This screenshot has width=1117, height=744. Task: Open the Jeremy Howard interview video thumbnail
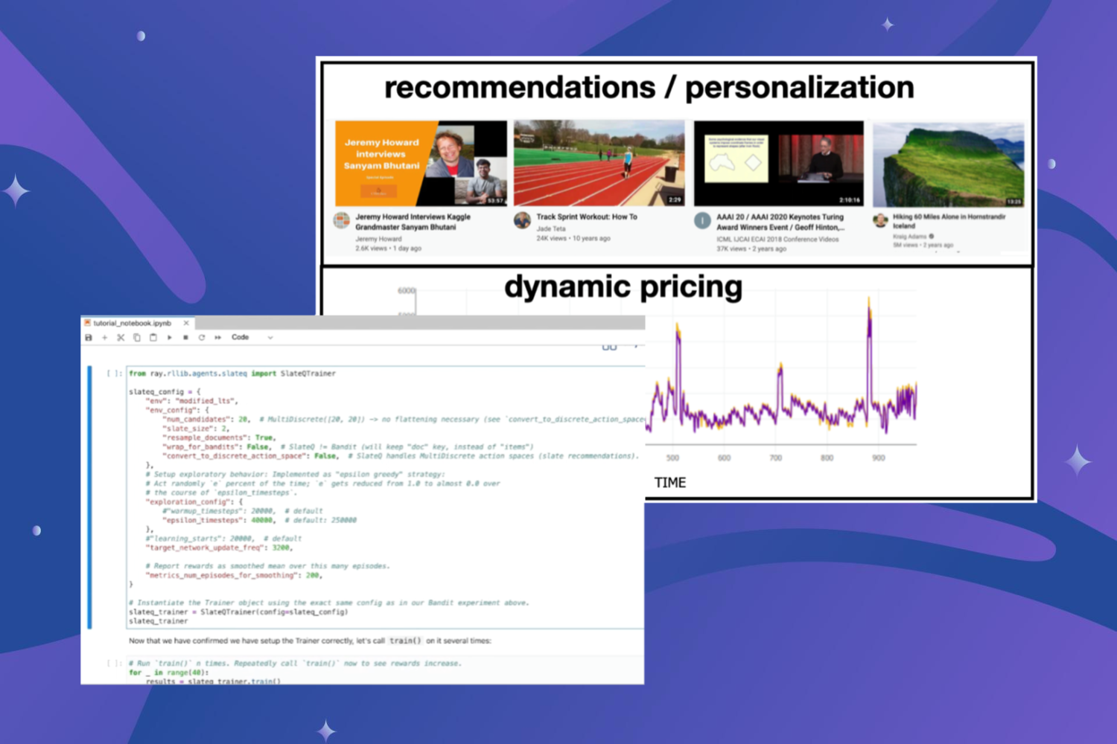(421, 162)
